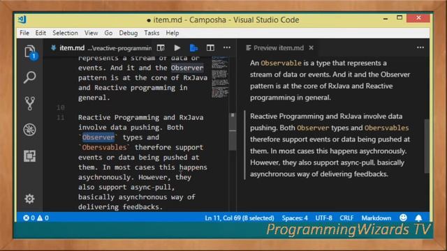The image size is (447, 251).
Task: Select the item.md editor tab
Action: pos(101,48)
